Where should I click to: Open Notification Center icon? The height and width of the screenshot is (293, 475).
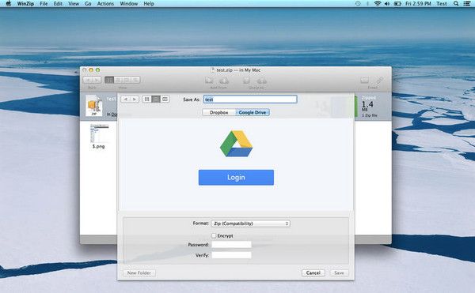tap(467, 4)
